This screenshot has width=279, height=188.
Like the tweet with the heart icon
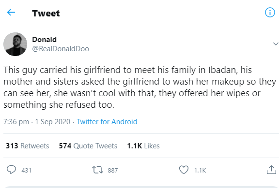point(184,170)
